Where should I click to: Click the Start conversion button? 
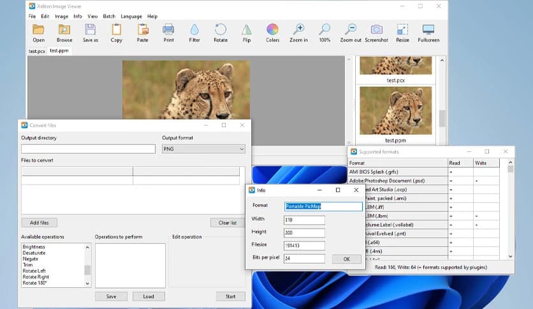pyautogui.click(x=230, y=296)
